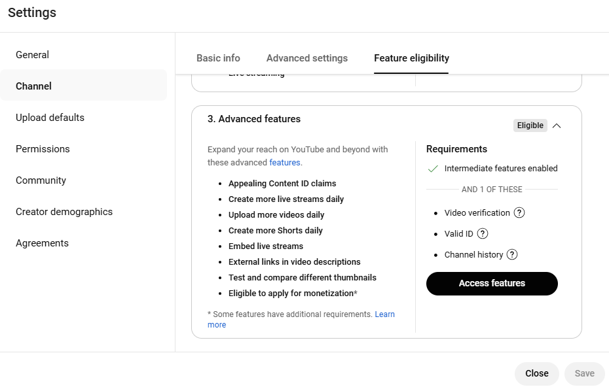
Task: Click the Channel history help icon
Action: [x=512, y=255]
